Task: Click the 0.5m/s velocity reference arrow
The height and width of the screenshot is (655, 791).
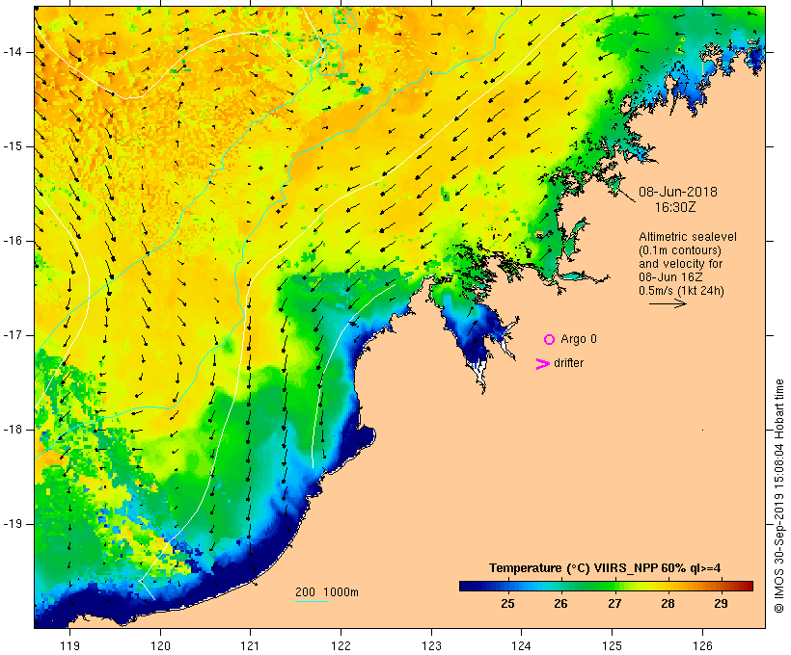Action: [x=668, y=303]
